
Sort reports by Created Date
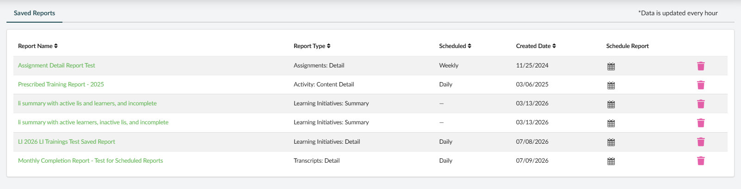pos(536,46)
